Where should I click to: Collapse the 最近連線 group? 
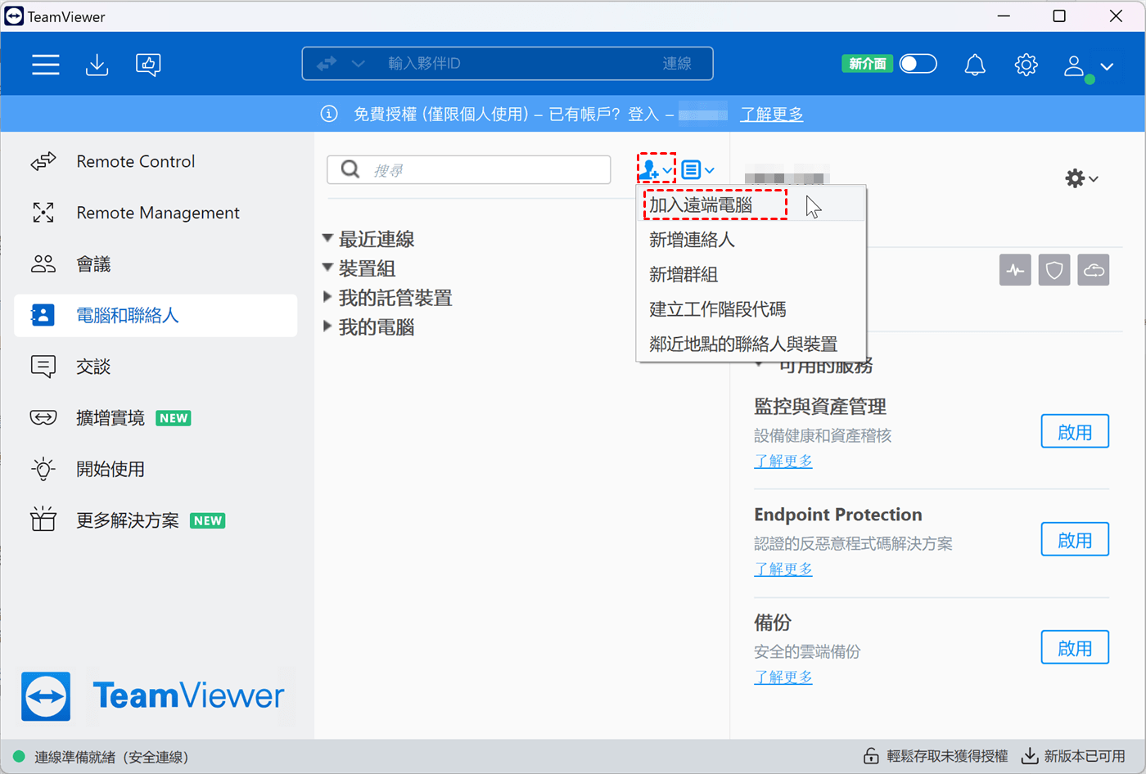328,239
